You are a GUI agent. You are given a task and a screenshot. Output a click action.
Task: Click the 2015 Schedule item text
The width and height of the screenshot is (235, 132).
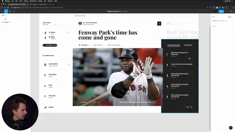coord(53,74)
